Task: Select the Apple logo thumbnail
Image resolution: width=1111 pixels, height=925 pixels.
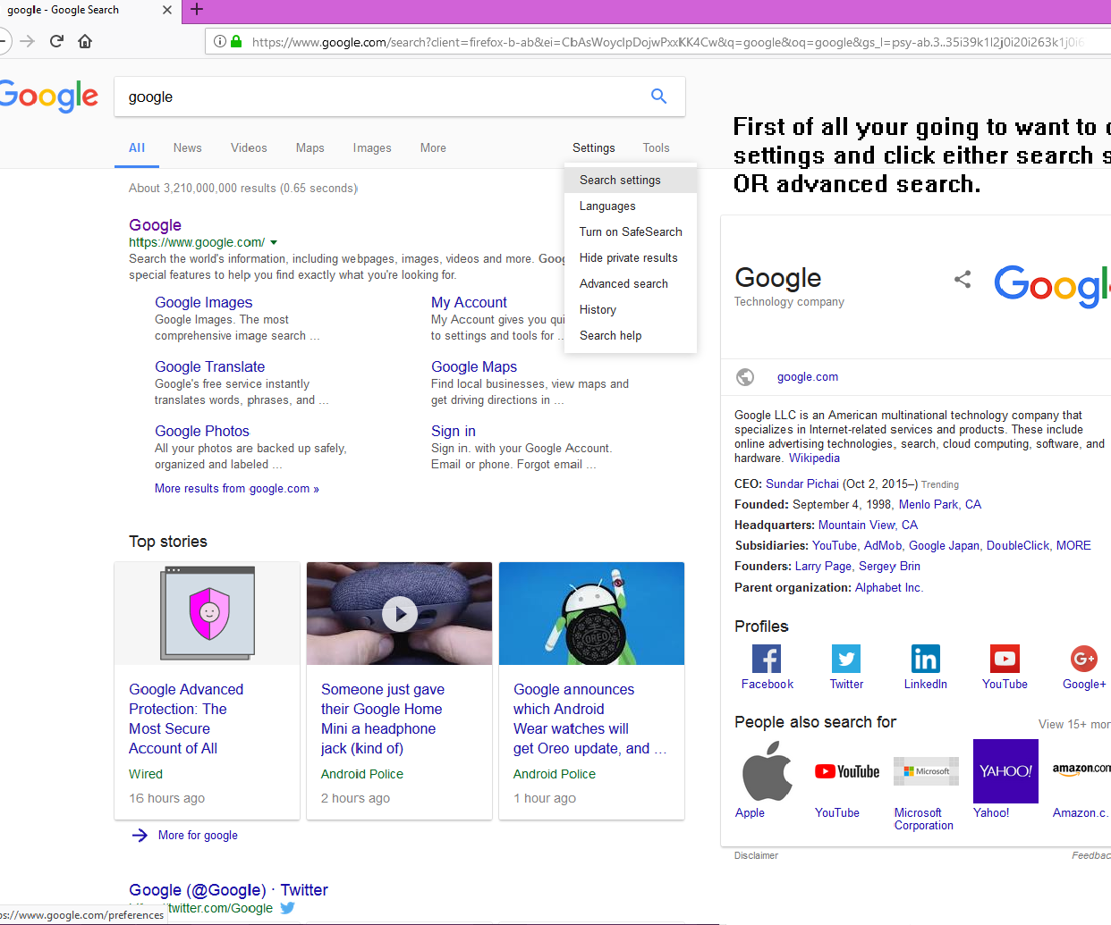Action: [x=768, y=770]
